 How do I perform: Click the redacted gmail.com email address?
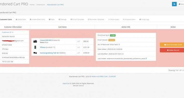pos(13,41)
